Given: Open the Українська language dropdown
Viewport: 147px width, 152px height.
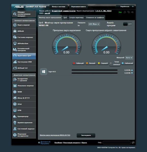Looking at the screenshot, I should pos(126,7).
